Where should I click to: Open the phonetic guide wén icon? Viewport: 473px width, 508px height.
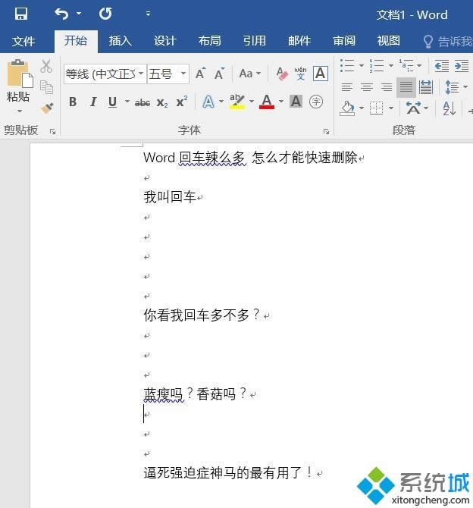coord(300,74)
